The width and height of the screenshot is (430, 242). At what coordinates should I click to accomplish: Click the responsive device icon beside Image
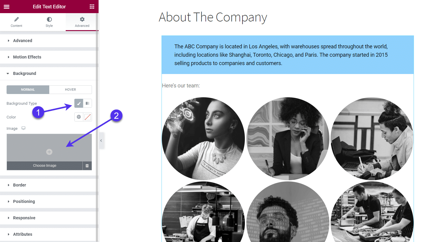click(x=23, y=128)
